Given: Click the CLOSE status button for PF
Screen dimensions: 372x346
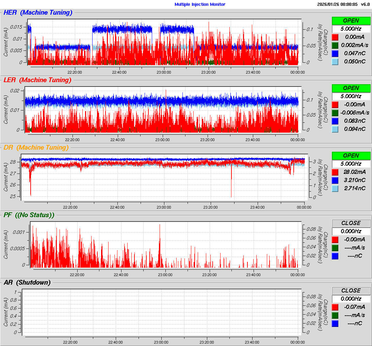Looking at the screenshot, I should 351,223.
